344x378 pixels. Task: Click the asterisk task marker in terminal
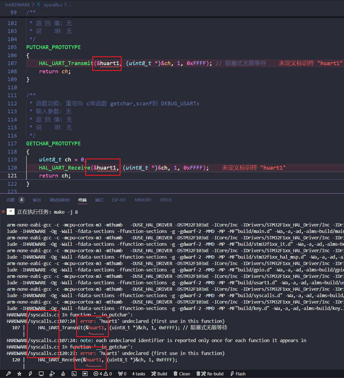pos(11,212)
